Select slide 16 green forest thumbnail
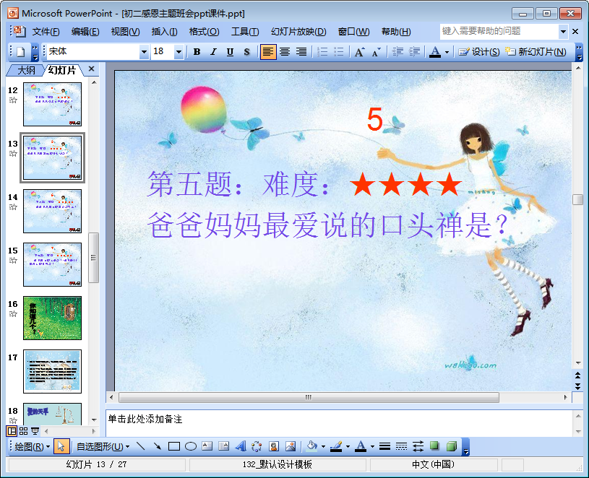 click(52, 318)
